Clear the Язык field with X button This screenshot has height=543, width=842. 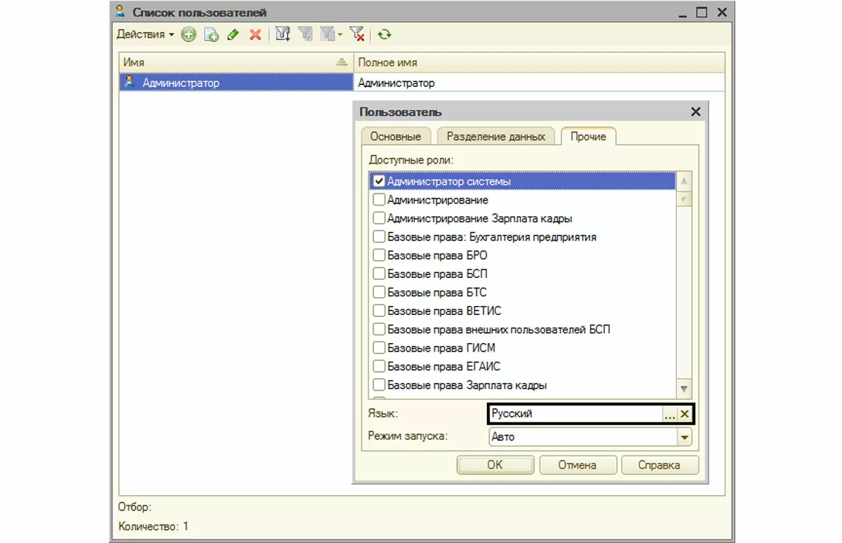click(685, 415)
